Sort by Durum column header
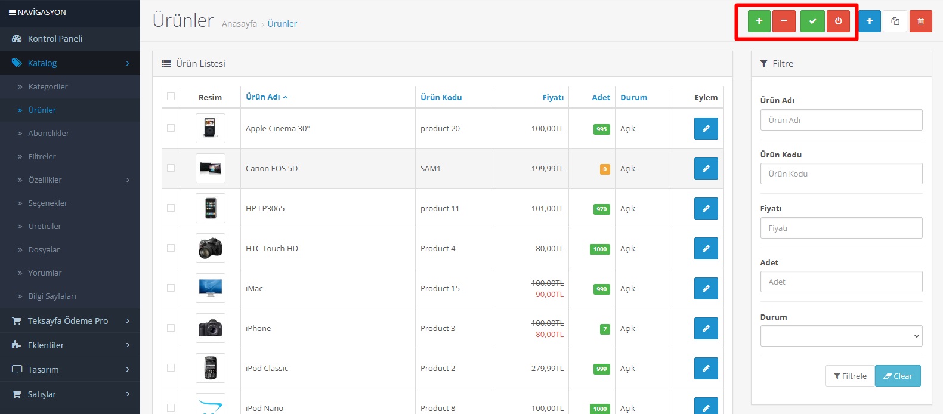This screenshot has height=414, width=943. coord(633,97)
